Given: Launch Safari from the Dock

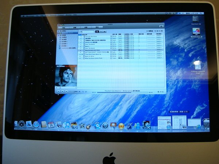Looking at the screenshot, I should click(x=36, y=124).
